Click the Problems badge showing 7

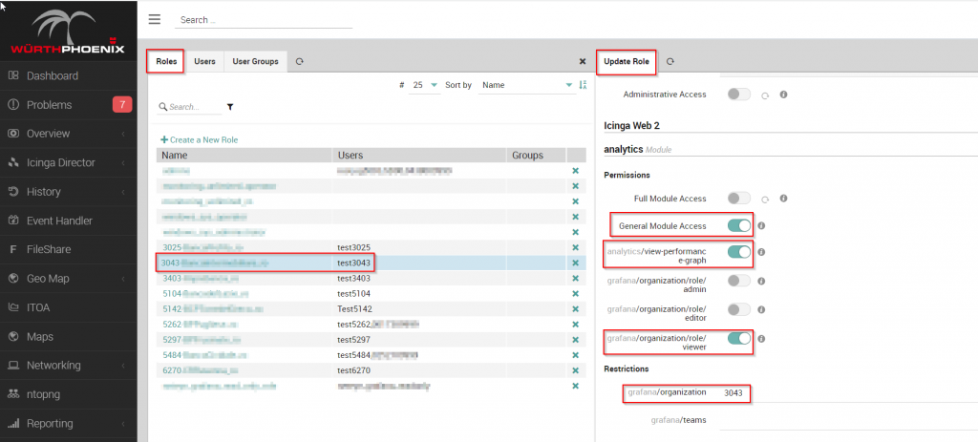[x=122, y=105]
